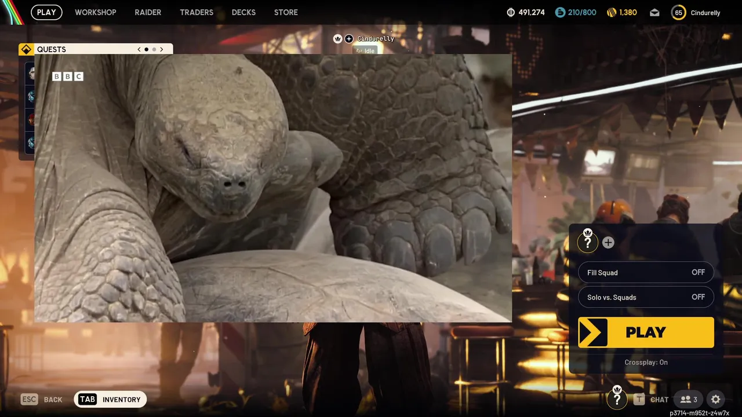
Task: Click the tortoise video overlay
Action: (273, 188)
